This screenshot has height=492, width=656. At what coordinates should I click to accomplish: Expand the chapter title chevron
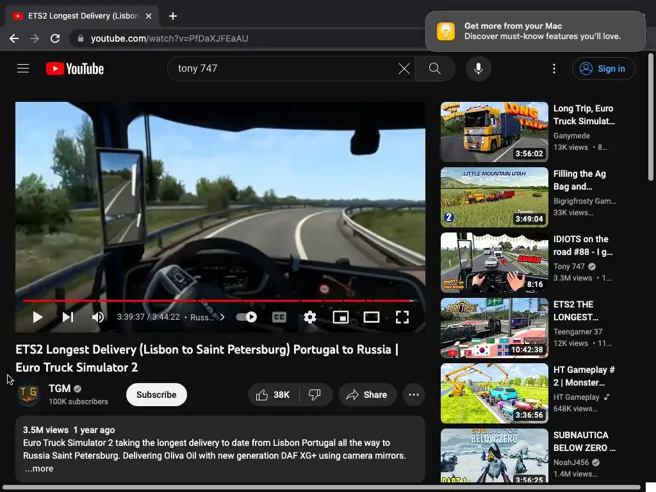click(x=222, y=317)
